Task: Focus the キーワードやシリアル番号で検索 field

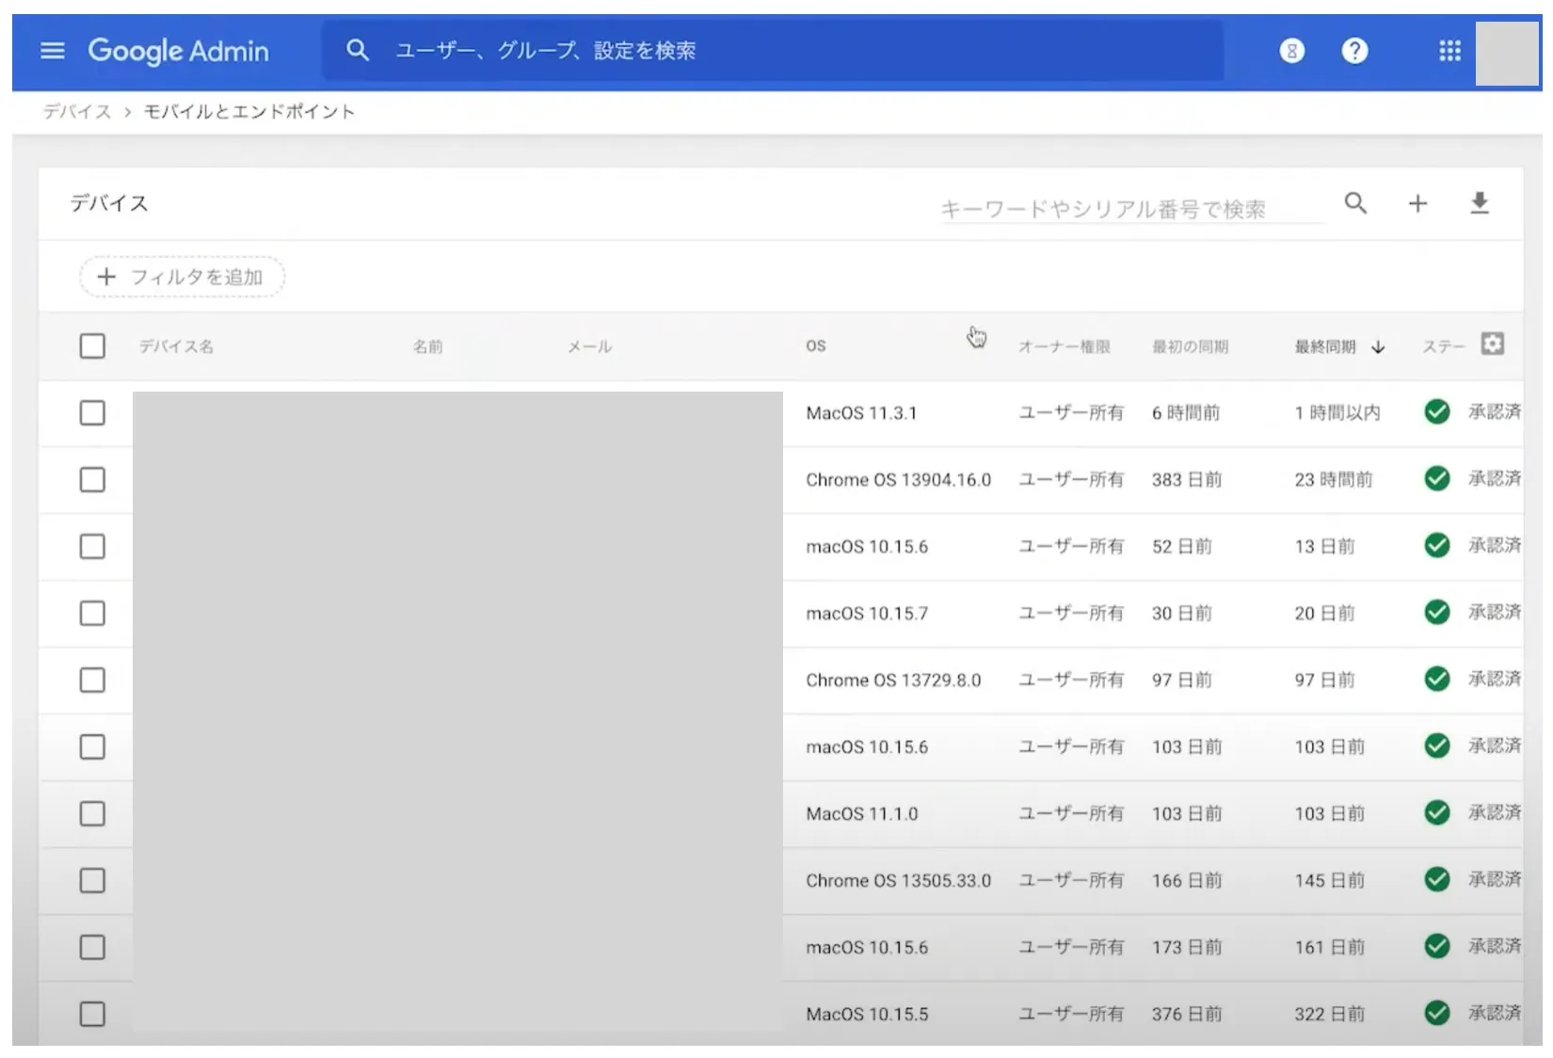Action: [1132, 209]
